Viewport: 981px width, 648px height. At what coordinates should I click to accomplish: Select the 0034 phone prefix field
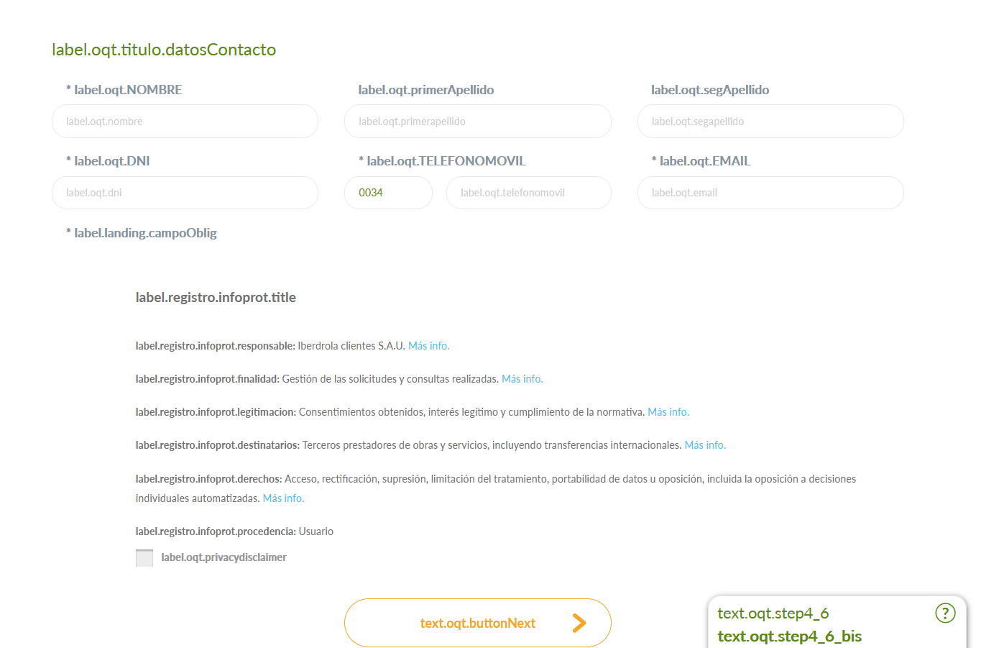click(388, 193)
